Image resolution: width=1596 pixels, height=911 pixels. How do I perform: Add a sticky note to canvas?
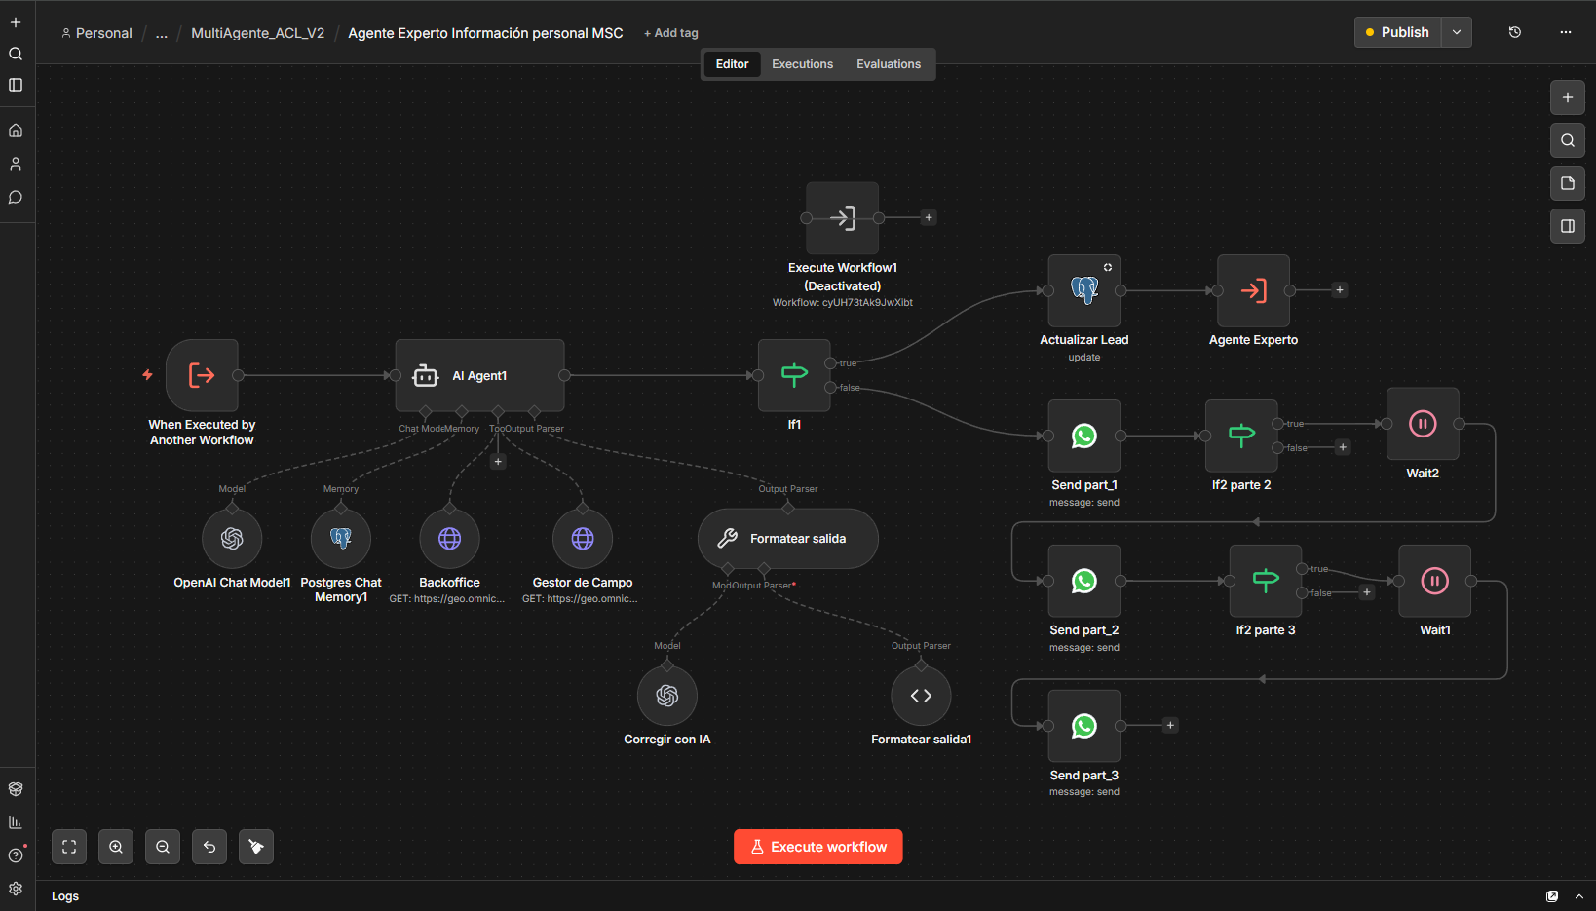(x=1568, y=183)
